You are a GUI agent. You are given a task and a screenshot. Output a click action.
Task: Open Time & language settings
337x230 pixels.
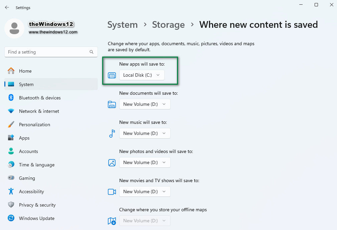[51, 164]
